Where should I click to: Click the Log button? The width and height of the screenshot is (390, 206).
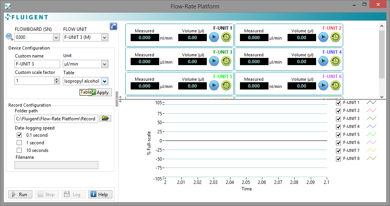click(74, 194)
